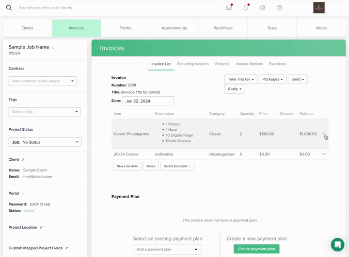Select the Invoice List sub-tab
This screenshot has width=349, height=257.
[161, 64]
